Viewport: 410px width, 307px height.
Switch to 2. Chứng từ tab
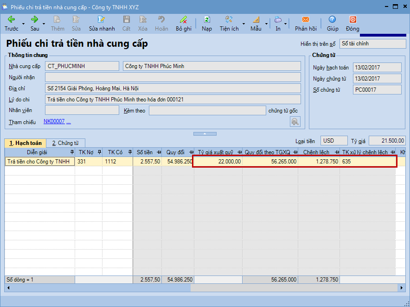coord(65,143)
